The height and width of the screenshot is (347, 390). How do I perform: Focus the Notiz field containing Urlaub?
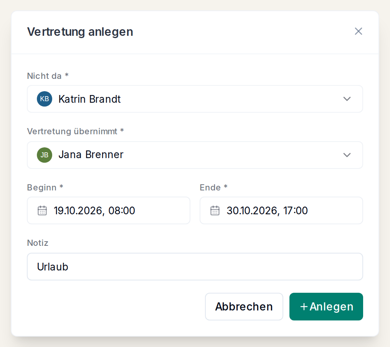(195, 267)
